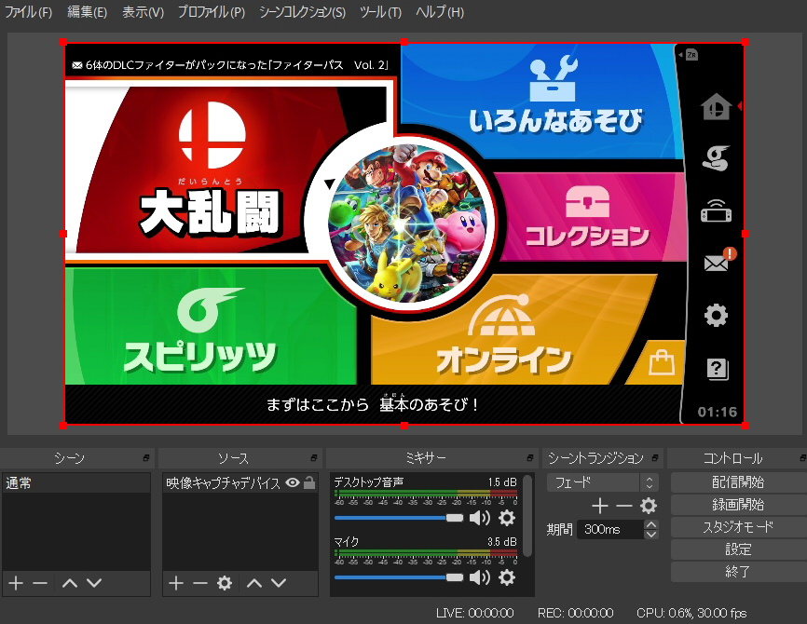Click the mixer panel scrollbar
807x624 pixels.
pyautogui.click(x=527, y=515)
